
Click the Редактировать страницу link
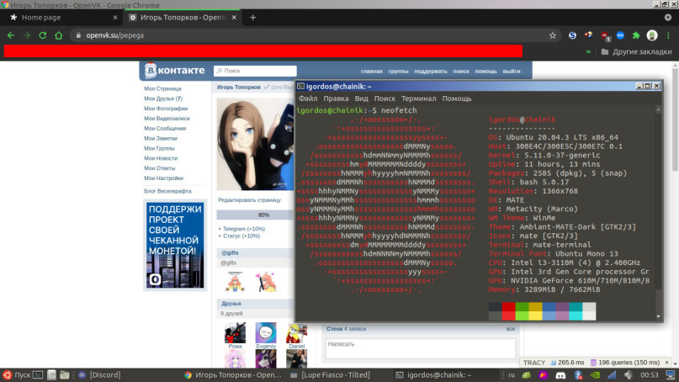coord(249,200)
